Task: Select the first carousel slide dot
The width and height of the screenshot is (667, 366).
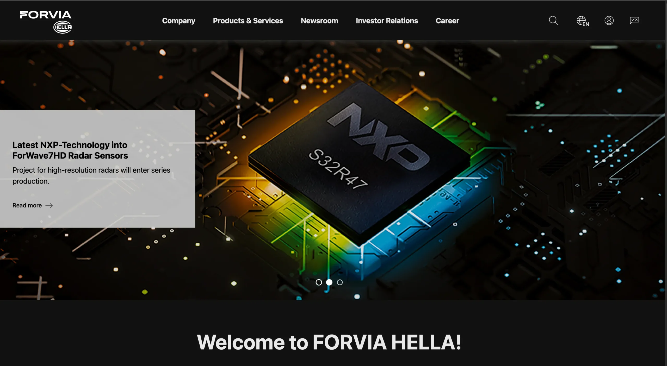Action: (x=319, y=282)
